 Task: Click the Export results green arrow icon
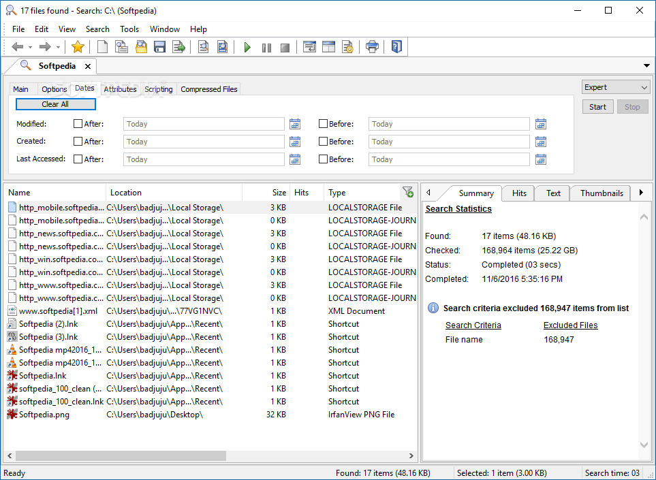(179, 47)
